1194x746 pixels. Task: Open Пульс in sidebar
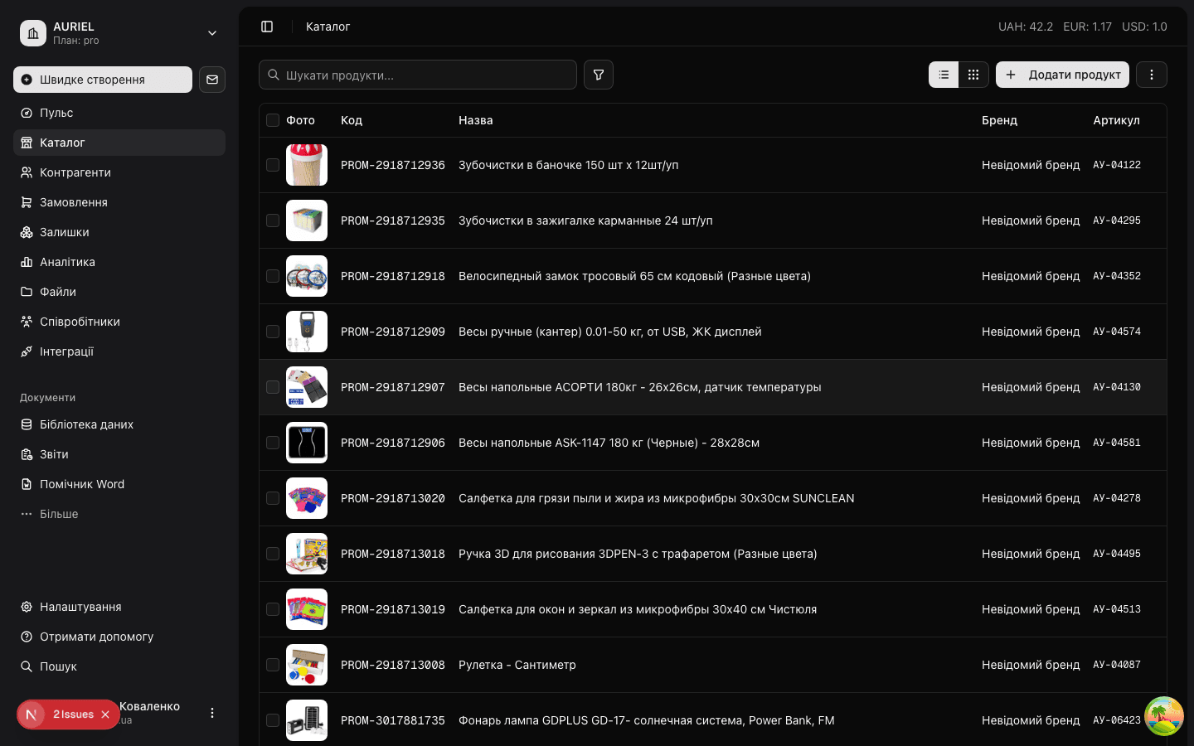(x=119, y=113)
